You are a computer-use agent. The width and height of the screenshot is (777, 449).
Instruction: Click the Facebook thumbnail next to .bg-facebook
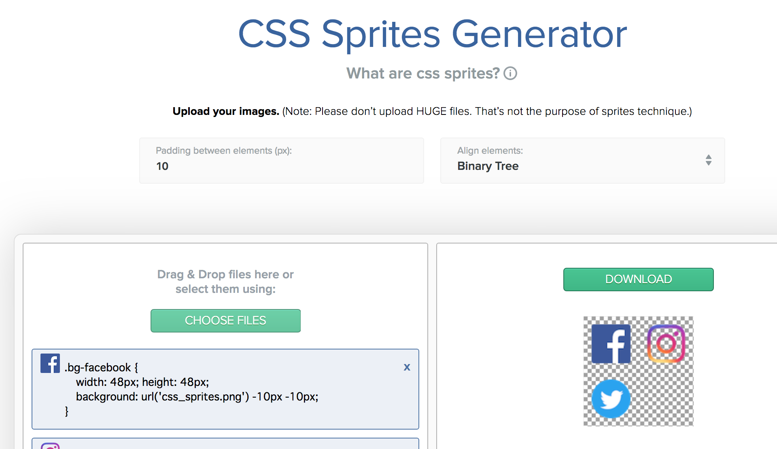tap(50, 363)
